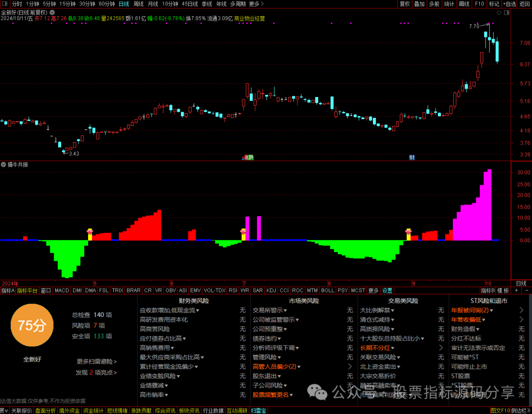Click F10 button in top toolbar
The image size is (532, 414).
(479, 4)
